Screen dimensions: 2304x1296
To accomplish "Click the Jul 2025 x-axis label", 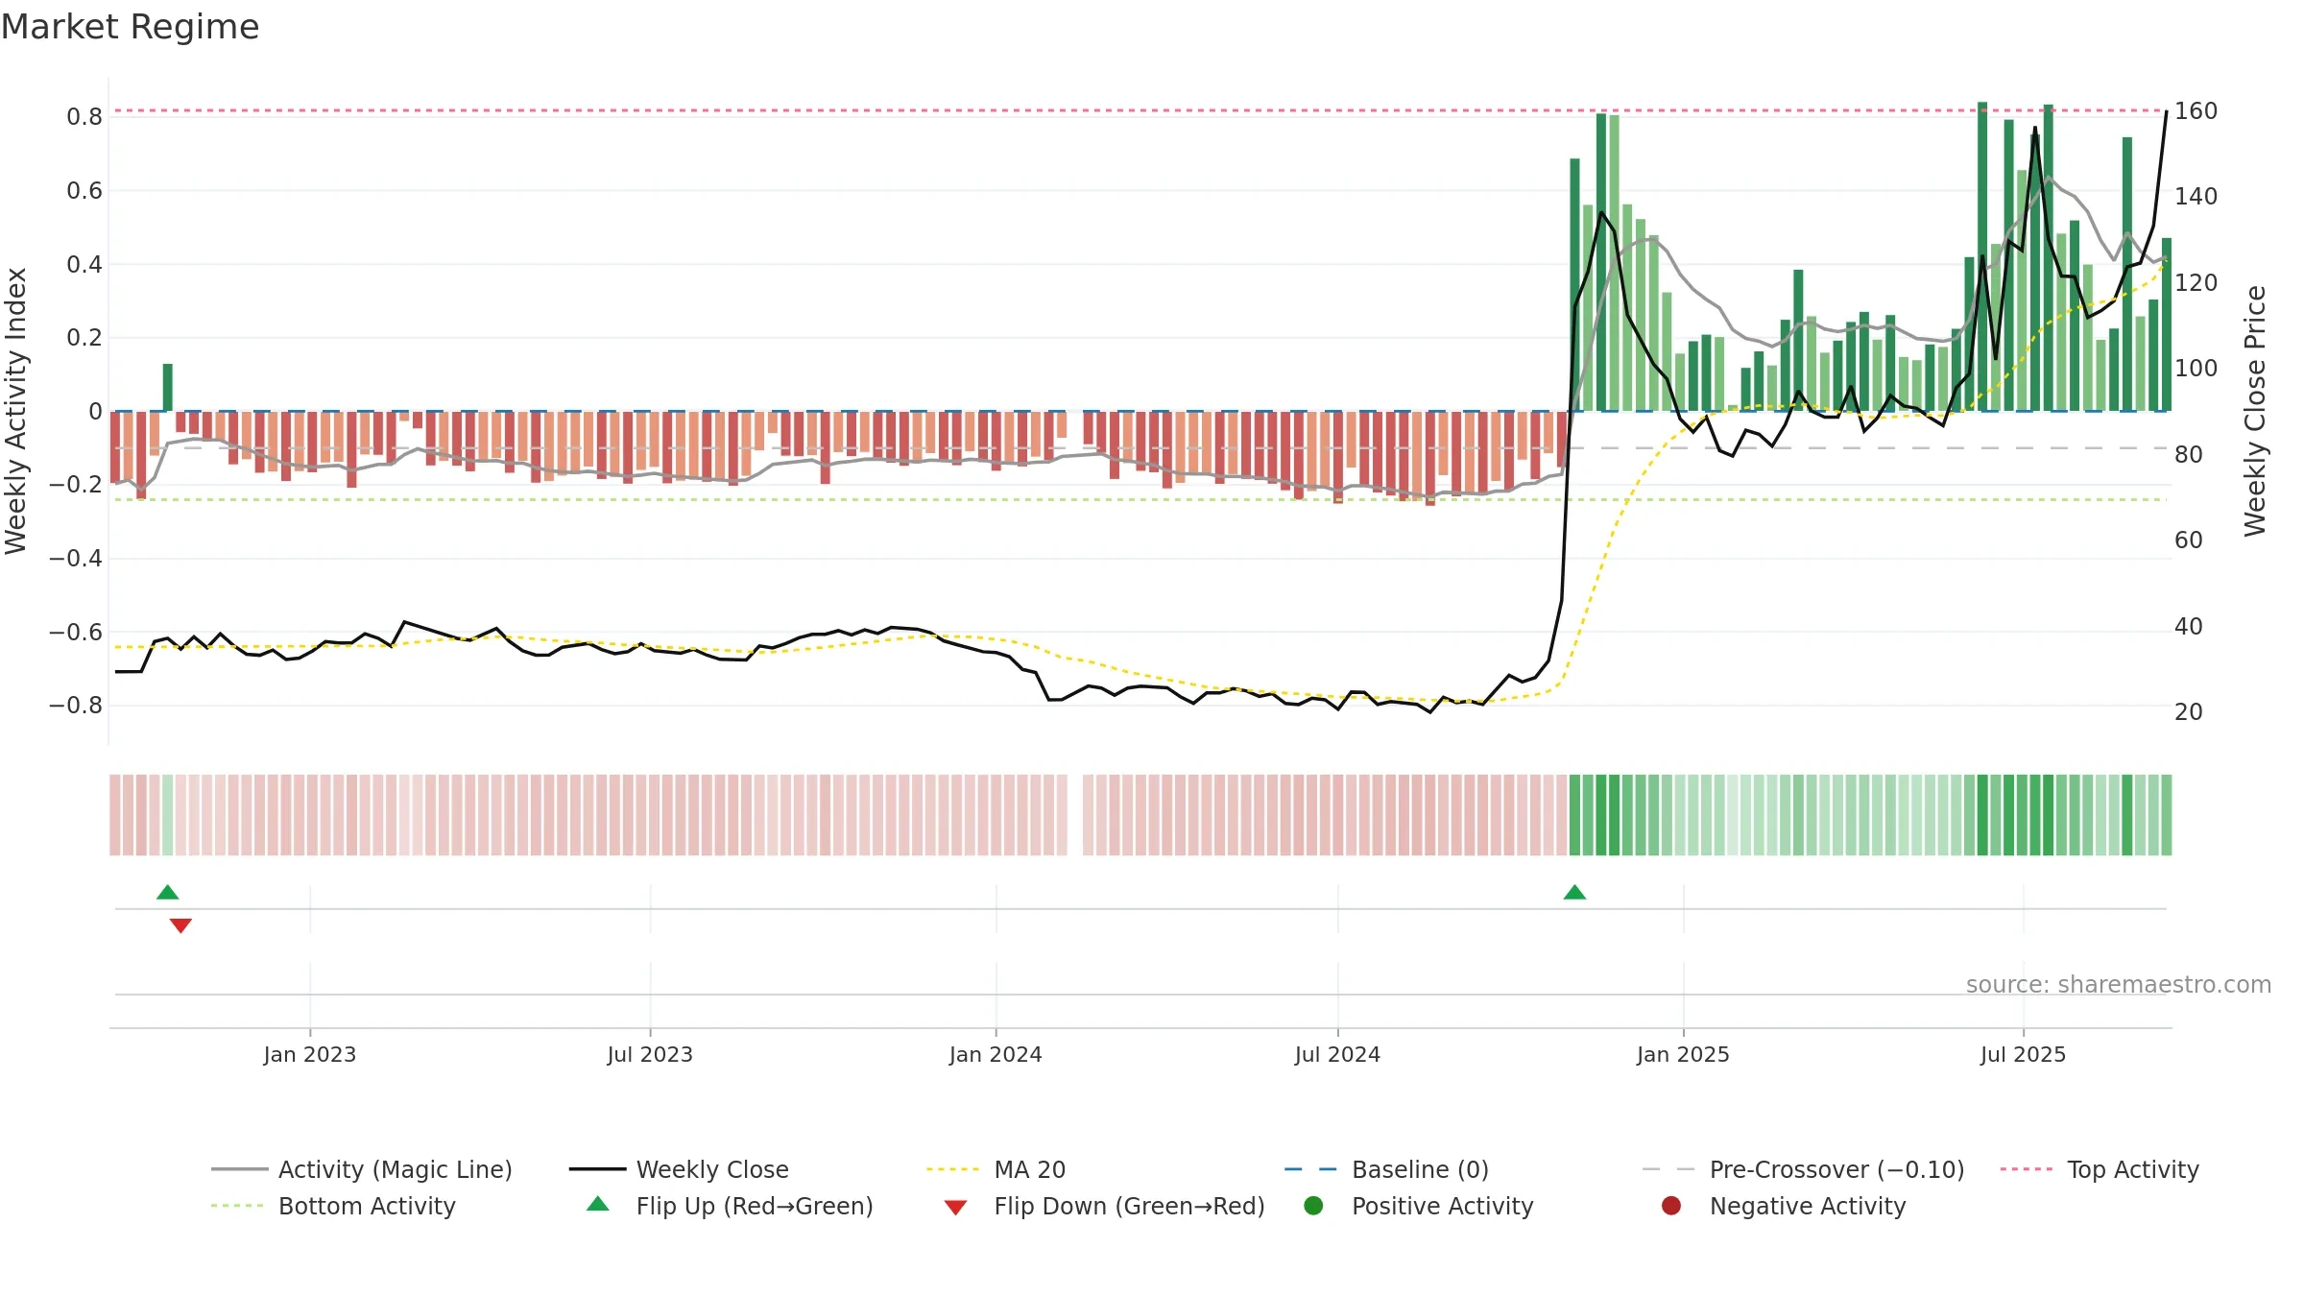I will tap(2023, 1054).
